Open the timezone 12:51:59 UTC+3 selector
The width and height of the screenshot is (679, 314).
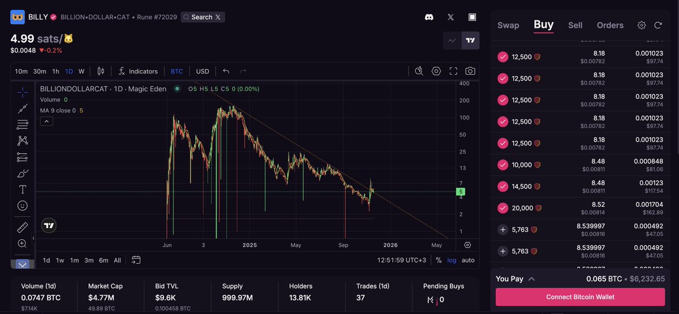(x=402, y=260)
